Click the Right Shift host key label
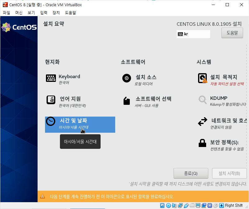Image resolution: width=249 pixels, height=209 pixels. point(234,206)
